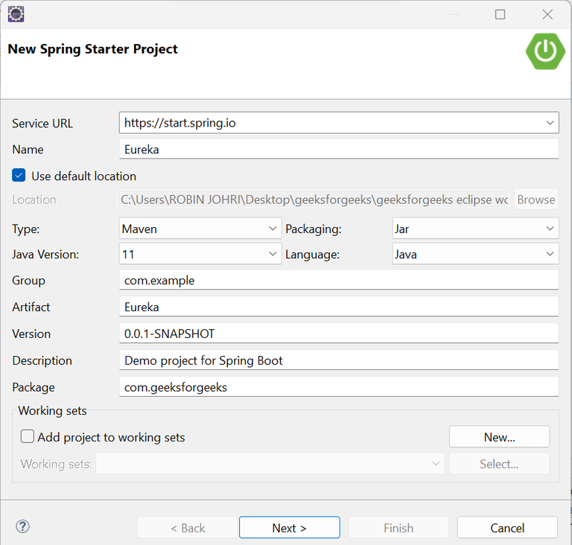572x545 pixels.
Task: Click the Eclipse icon in title bar
Action: (16, 13)
